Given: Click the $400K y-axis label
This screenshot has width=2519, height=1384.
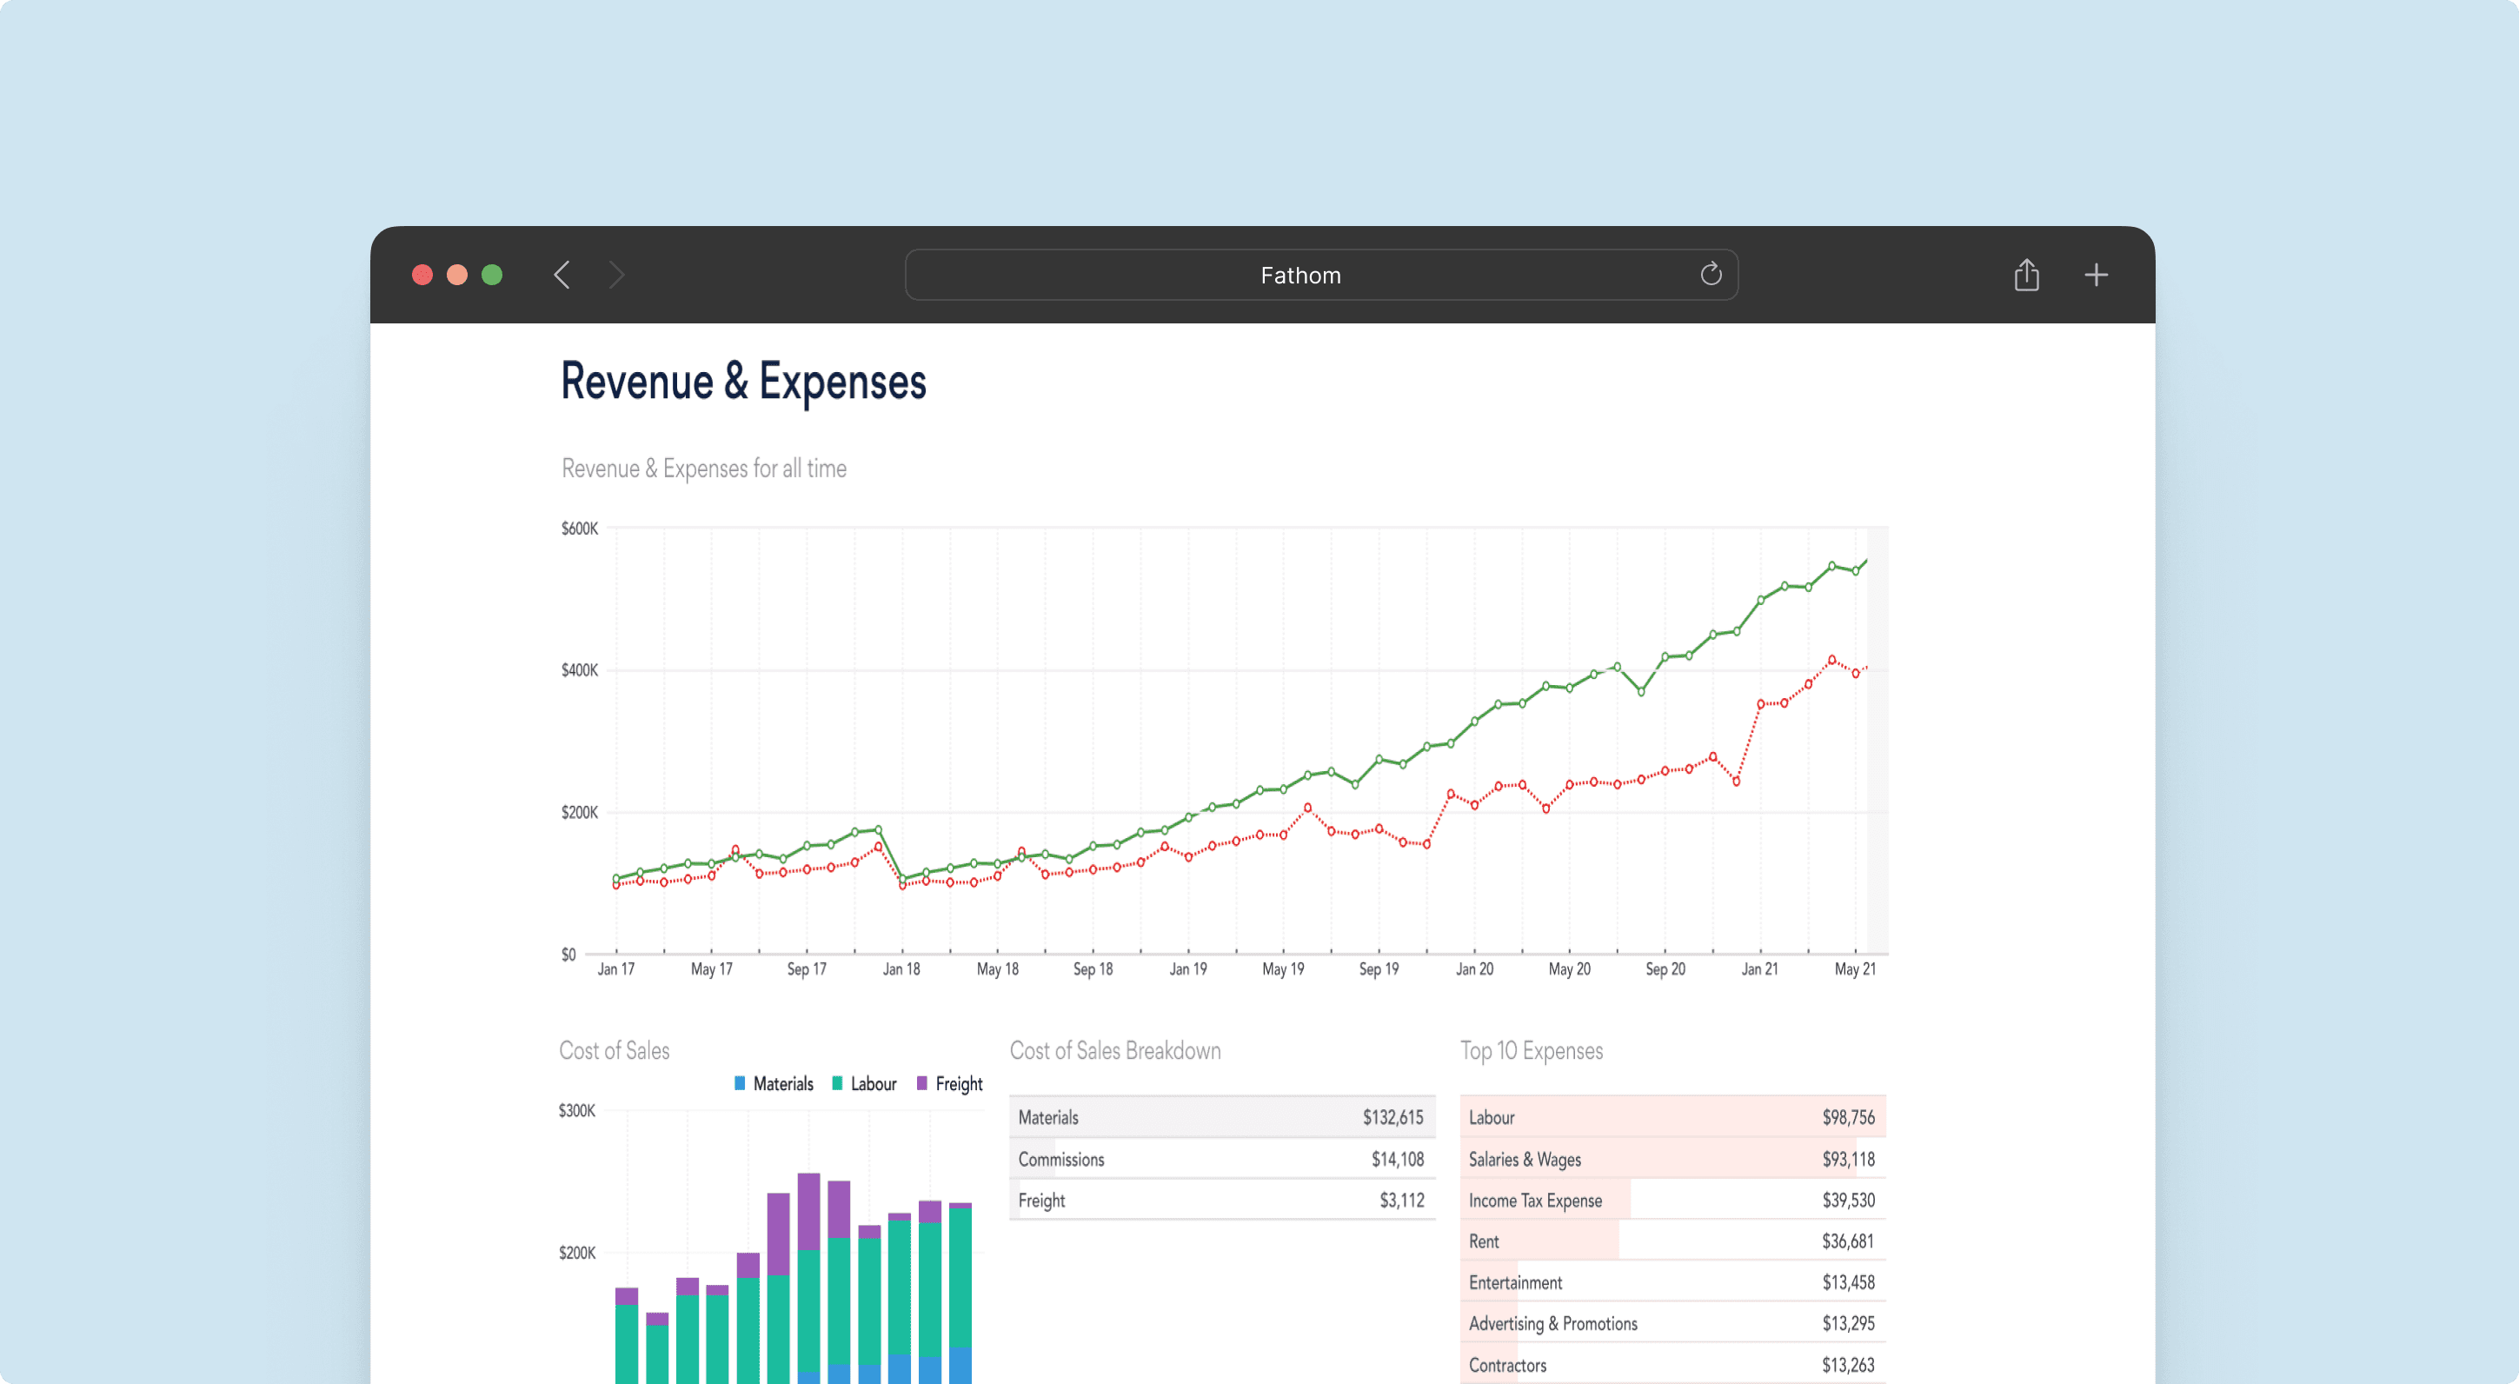Looking at the screenshot, I should (x=579, y=670).
